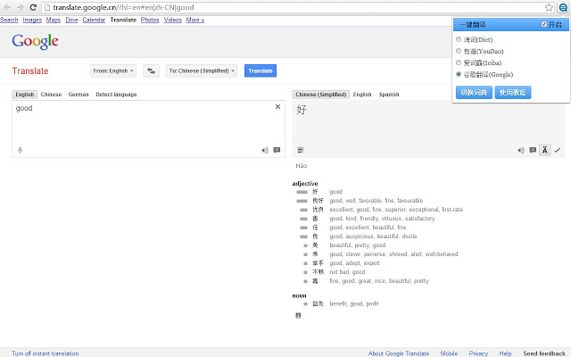Select English source language tab
Image resolution: width=571 pixels, height=357 pixels.
[x=25, y=95]
